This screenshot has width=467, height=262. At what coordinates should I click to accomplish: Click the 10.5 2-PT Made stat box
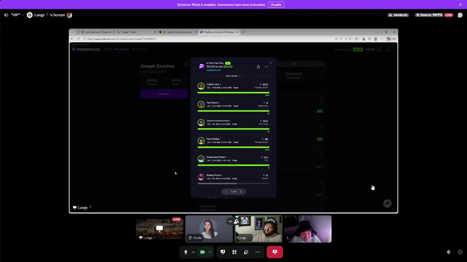pyautogui.click(x=263, y=122)
